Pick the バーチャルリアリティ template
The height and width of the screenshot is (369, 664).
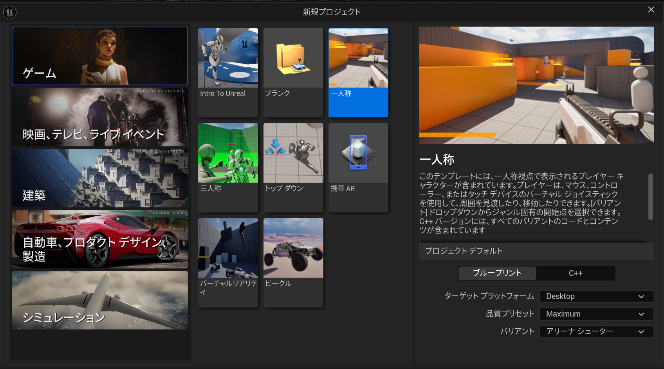[x=228, y=262]
